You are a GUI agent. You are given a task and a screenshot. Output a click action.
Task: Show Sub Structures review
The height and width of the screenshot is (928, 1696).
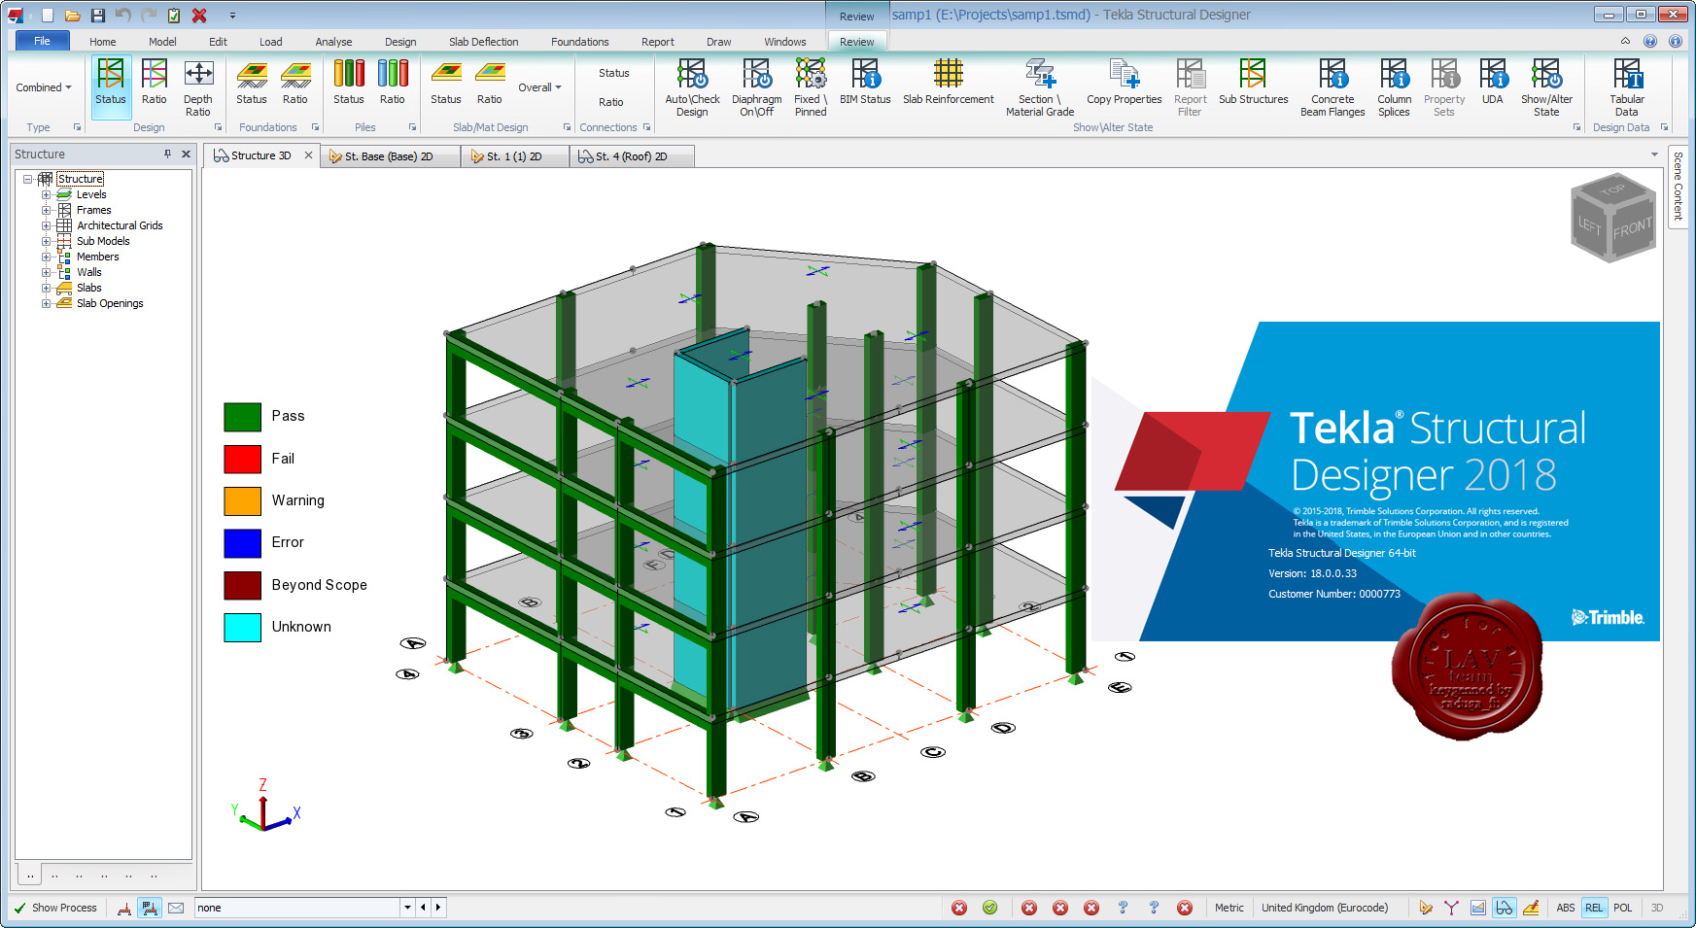[1254, 83]
